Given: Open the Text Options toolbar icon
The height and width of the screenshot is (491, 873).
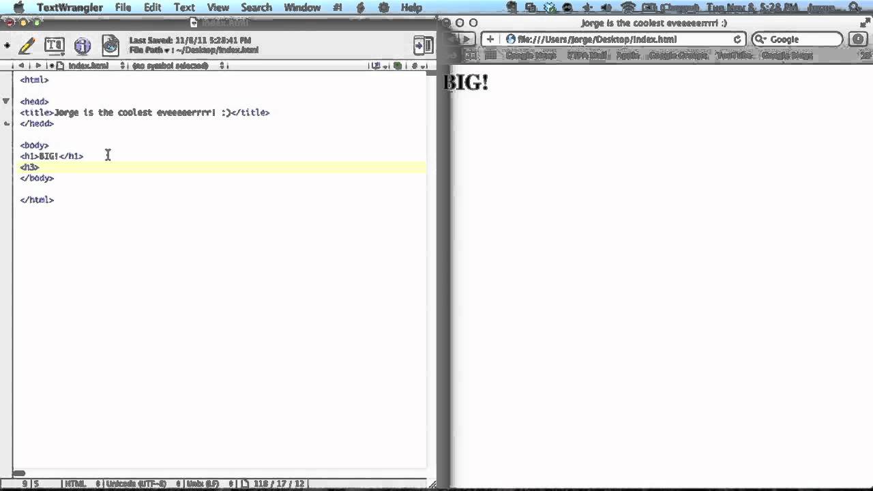Looking at the screenshot, I should pyautogui.click(x=54, y=46).
